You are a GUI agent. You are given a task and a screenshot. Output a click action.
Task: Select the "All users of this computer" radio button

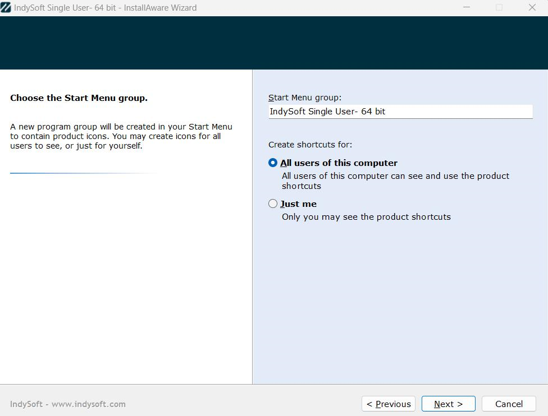coord(273,163)
